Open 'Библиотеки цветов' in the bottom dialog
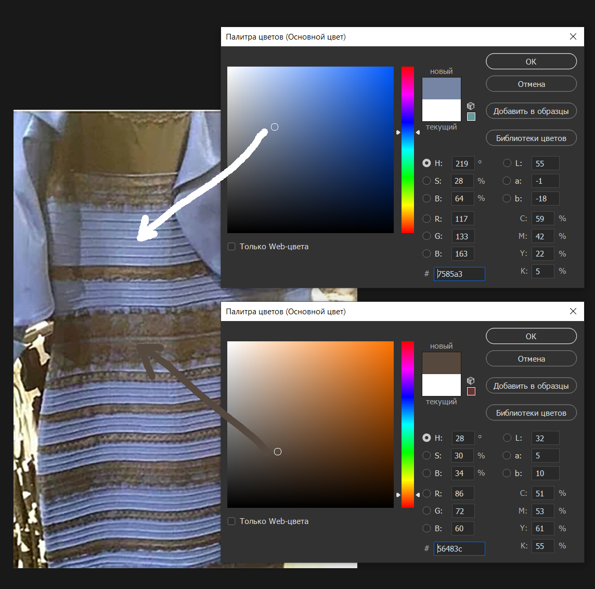The image size is (595, 589). coord(531,413)
